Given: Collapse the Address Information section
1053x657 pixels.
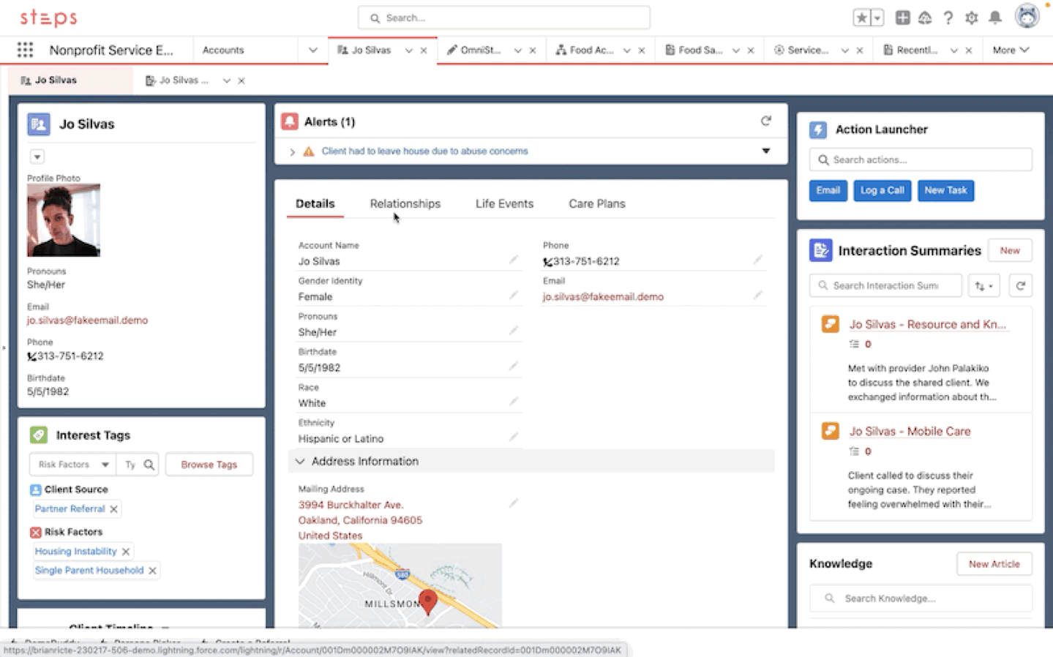Looking at the screenshot, I should point(300,461).
